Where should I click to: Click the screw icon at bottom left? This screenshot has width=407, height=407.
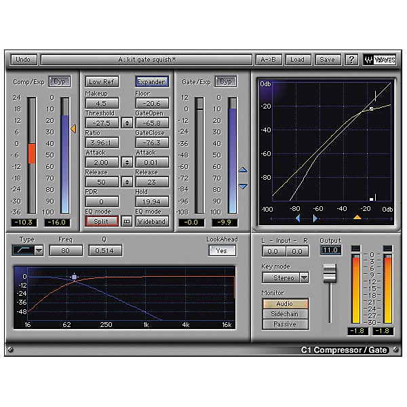[10, 349]
